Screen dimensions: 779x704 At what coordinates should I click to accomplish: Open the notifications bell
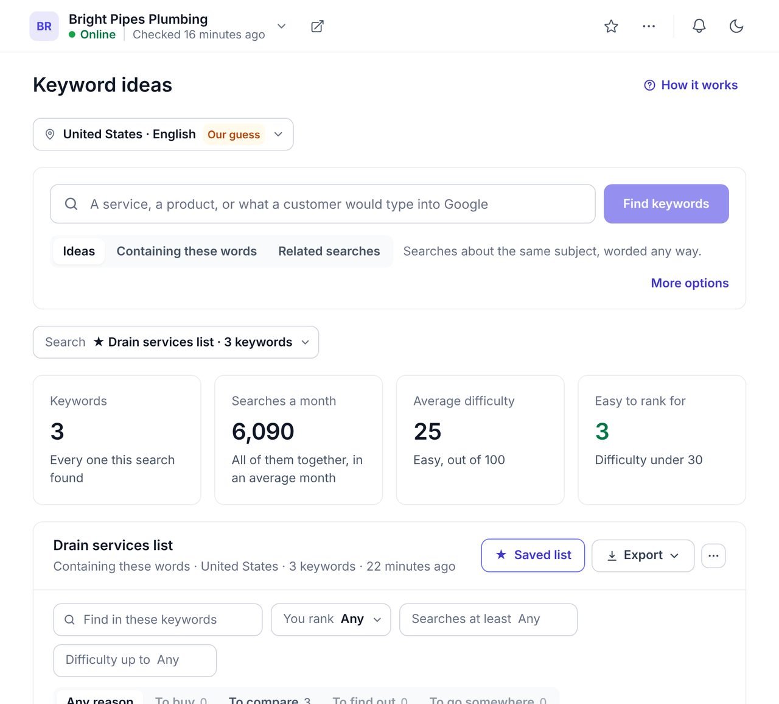[699, 26]
